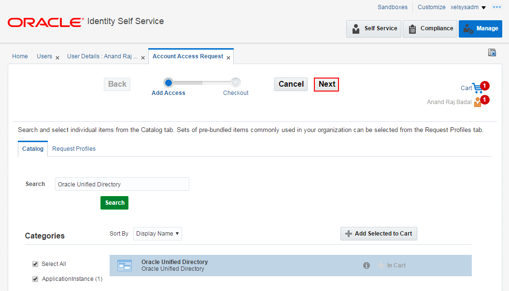Click the Checkout step on the progress indicator
This screenshot has height=291, width=509.
point(236,82)
